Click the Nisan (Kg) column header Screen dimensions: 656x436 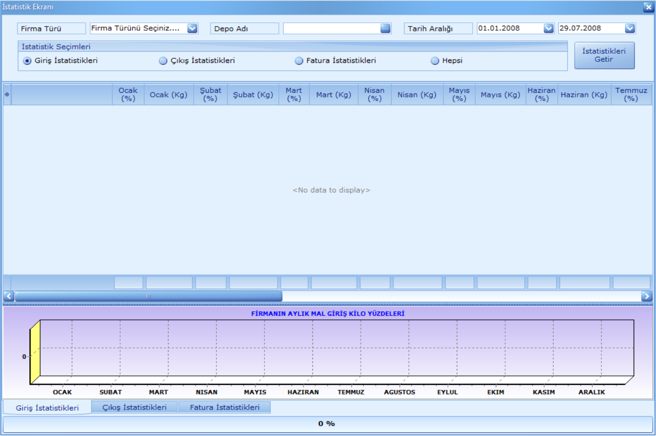pyautogui.click(x=417, y=95)
